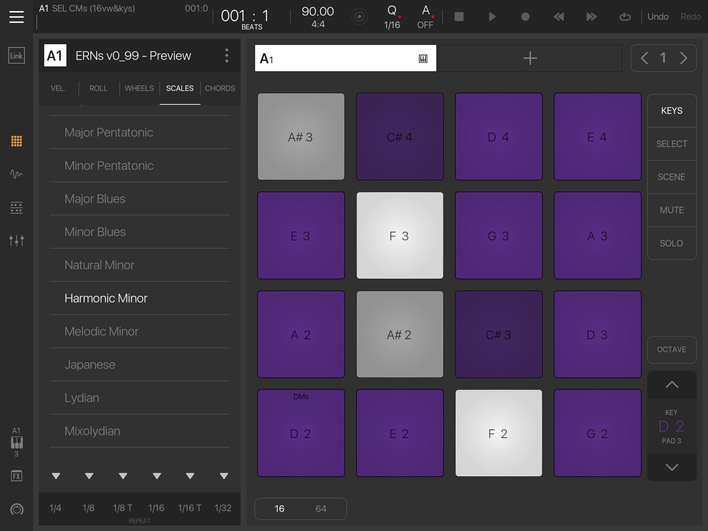Select Melodic Minor scale
This screenshot has width=708, height=531.
[140, 332]
